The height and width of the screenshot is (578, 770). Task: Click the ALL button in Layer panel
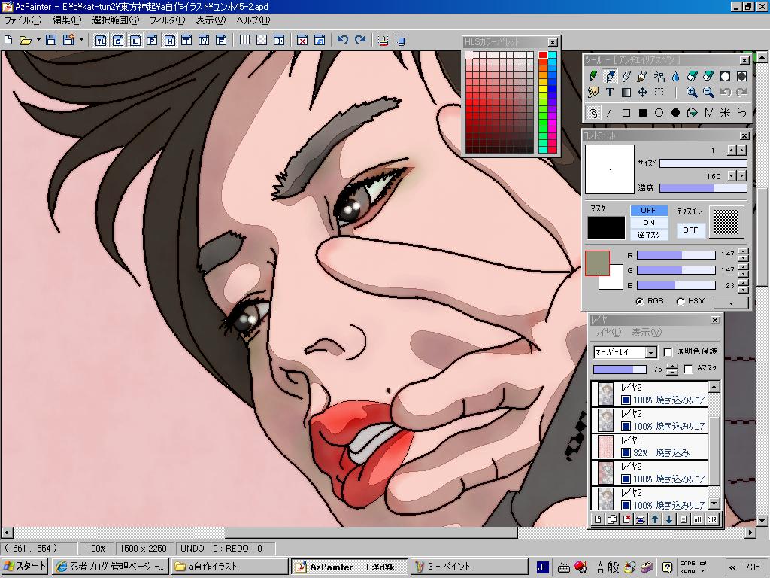(x=698, y=519)
